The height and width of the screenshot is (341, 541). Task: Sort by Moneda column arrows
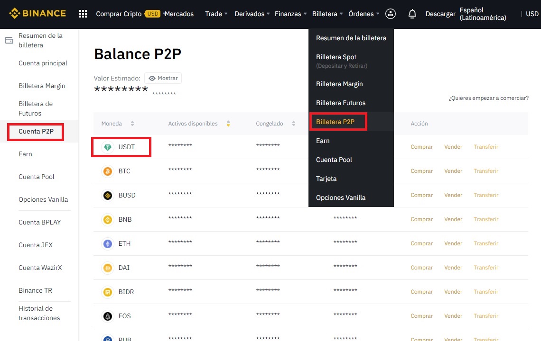pos(132,123)
